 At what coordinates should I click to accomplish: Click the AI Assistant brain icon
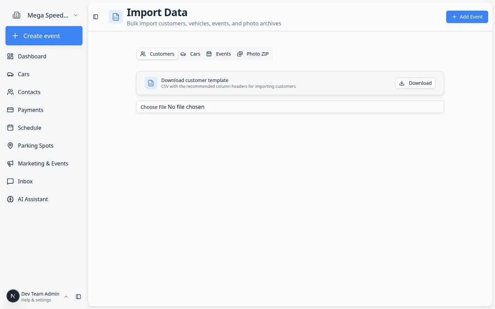[x=10, y=199]
